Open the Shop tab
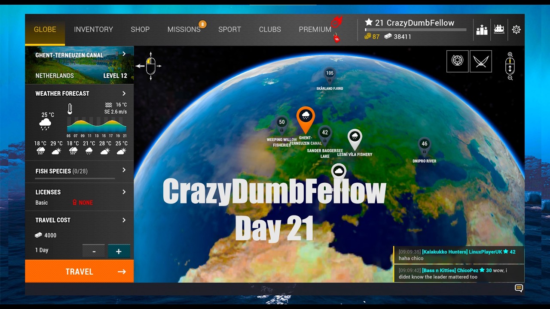This screenshot has width=550, height=309. (x=140, y=30)
